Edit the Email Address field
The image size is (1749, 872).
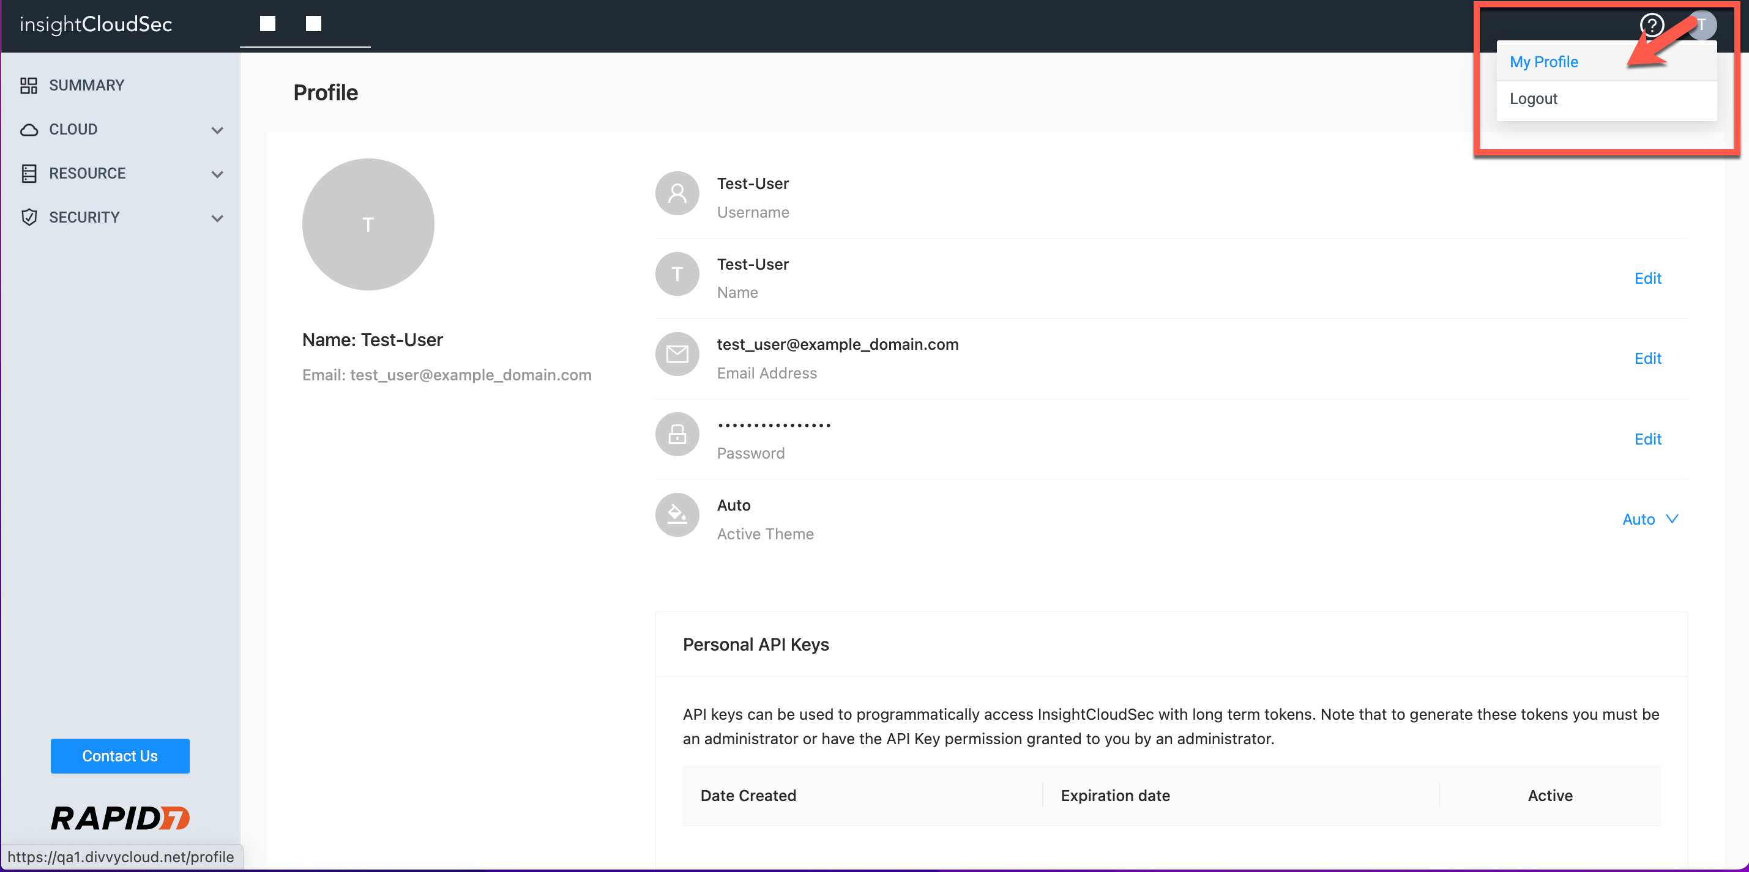(x=1647, y=358)
